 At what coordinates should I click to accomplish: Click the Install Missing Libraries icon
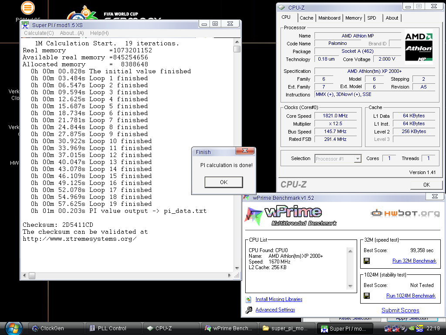(x=249, y=299)
